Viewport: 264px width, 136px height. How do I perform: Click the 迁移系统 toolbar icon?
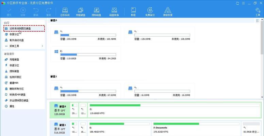point(65,12)
